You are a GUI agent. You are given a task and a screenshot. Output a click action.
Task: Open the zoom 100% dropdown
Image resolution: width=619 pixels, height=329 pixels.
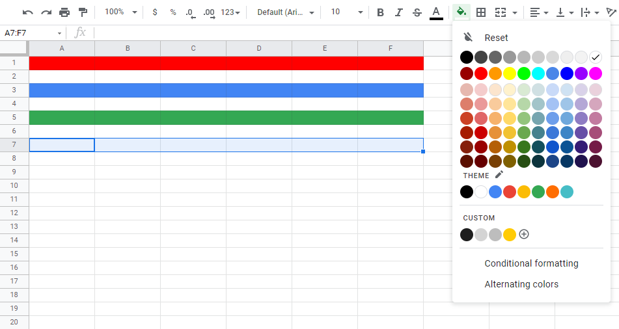tap(121, 12)
